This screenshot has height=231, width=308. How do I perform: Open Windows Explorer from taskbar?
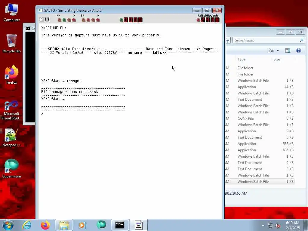[64, 225]
